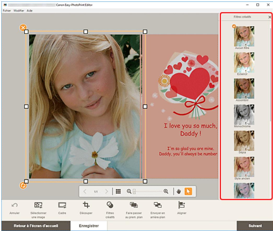Select the Cadre frame tool
Screen dimensions: 273x231
62,205
